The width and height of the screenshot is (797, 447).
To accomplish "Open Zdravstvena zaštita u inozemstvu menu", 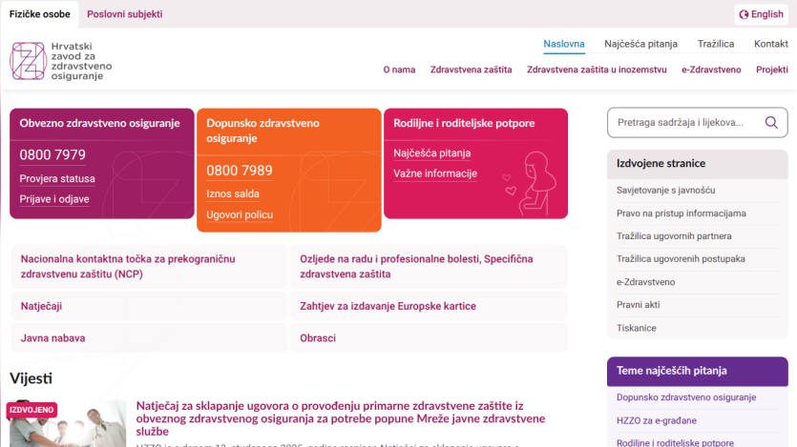I will tap(597, 70).
